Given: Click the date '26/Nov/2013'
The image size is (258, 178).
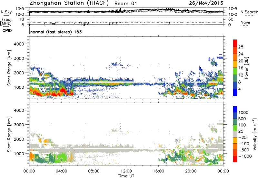Looking at the screenshot, I should 206,3.
